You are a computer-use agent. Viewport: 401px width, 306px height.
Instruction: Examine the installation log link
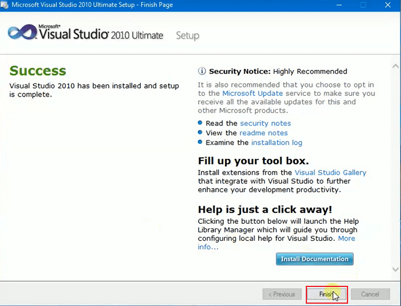(277, 142)
